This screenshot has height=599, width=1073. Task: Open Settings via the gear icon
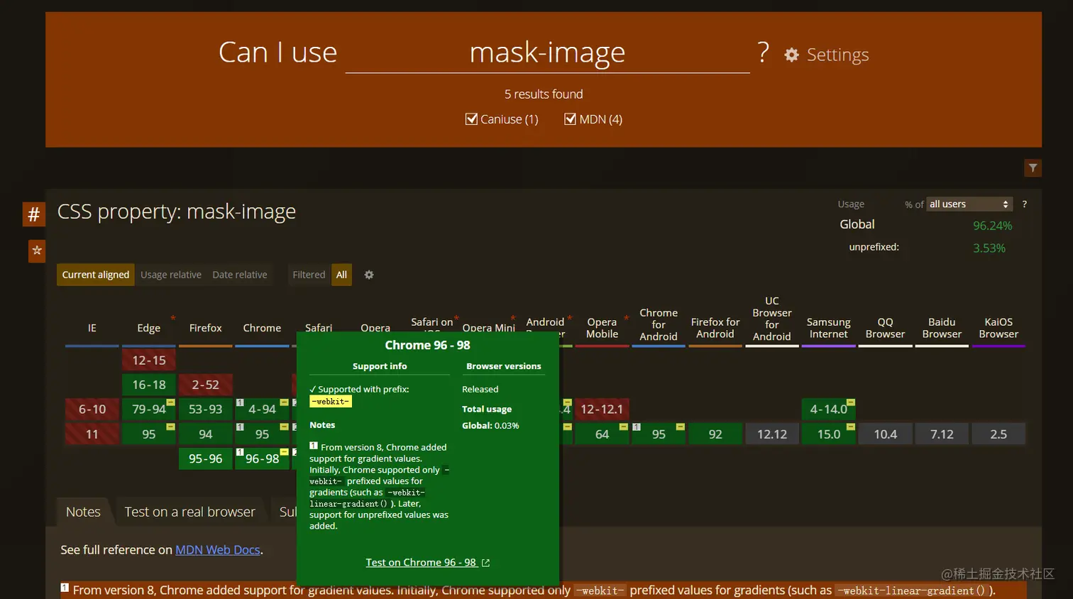click(792, 55)
